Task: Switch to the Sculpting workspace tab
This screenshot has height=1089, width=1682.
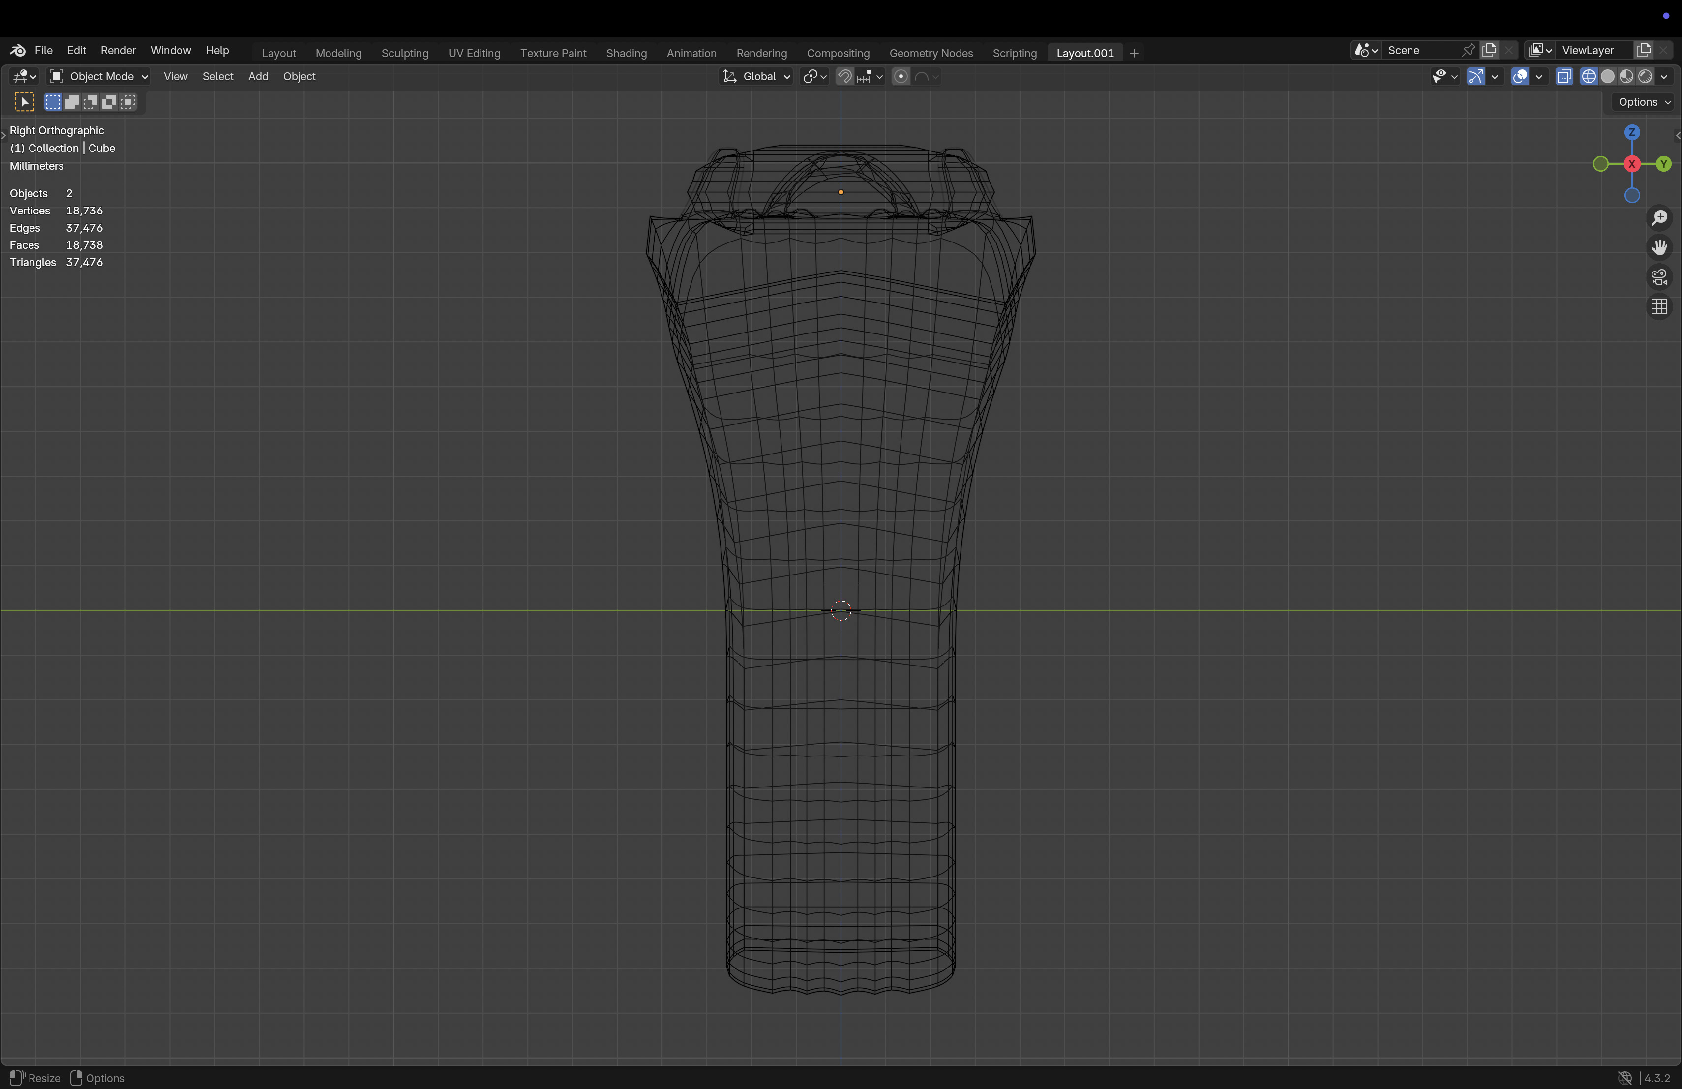Action: [x=405, y=53]
